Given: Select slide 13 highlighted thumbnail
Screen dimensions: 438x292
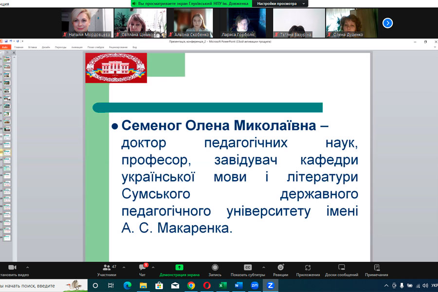Looking at the screenshot, I should [x=7, y=152].
